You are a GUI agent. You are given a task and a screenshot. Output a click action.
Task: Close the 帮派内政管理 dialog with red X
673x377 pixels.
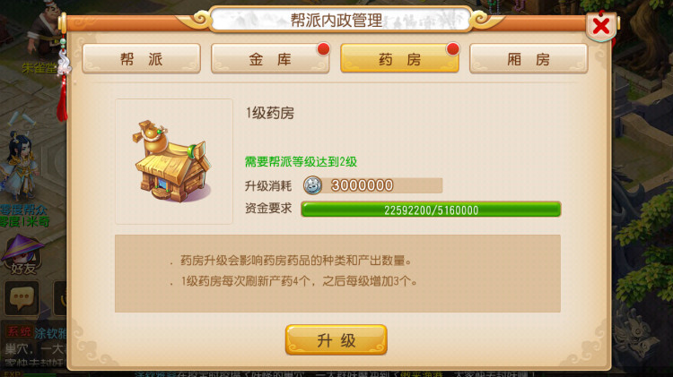click(601, 27)
